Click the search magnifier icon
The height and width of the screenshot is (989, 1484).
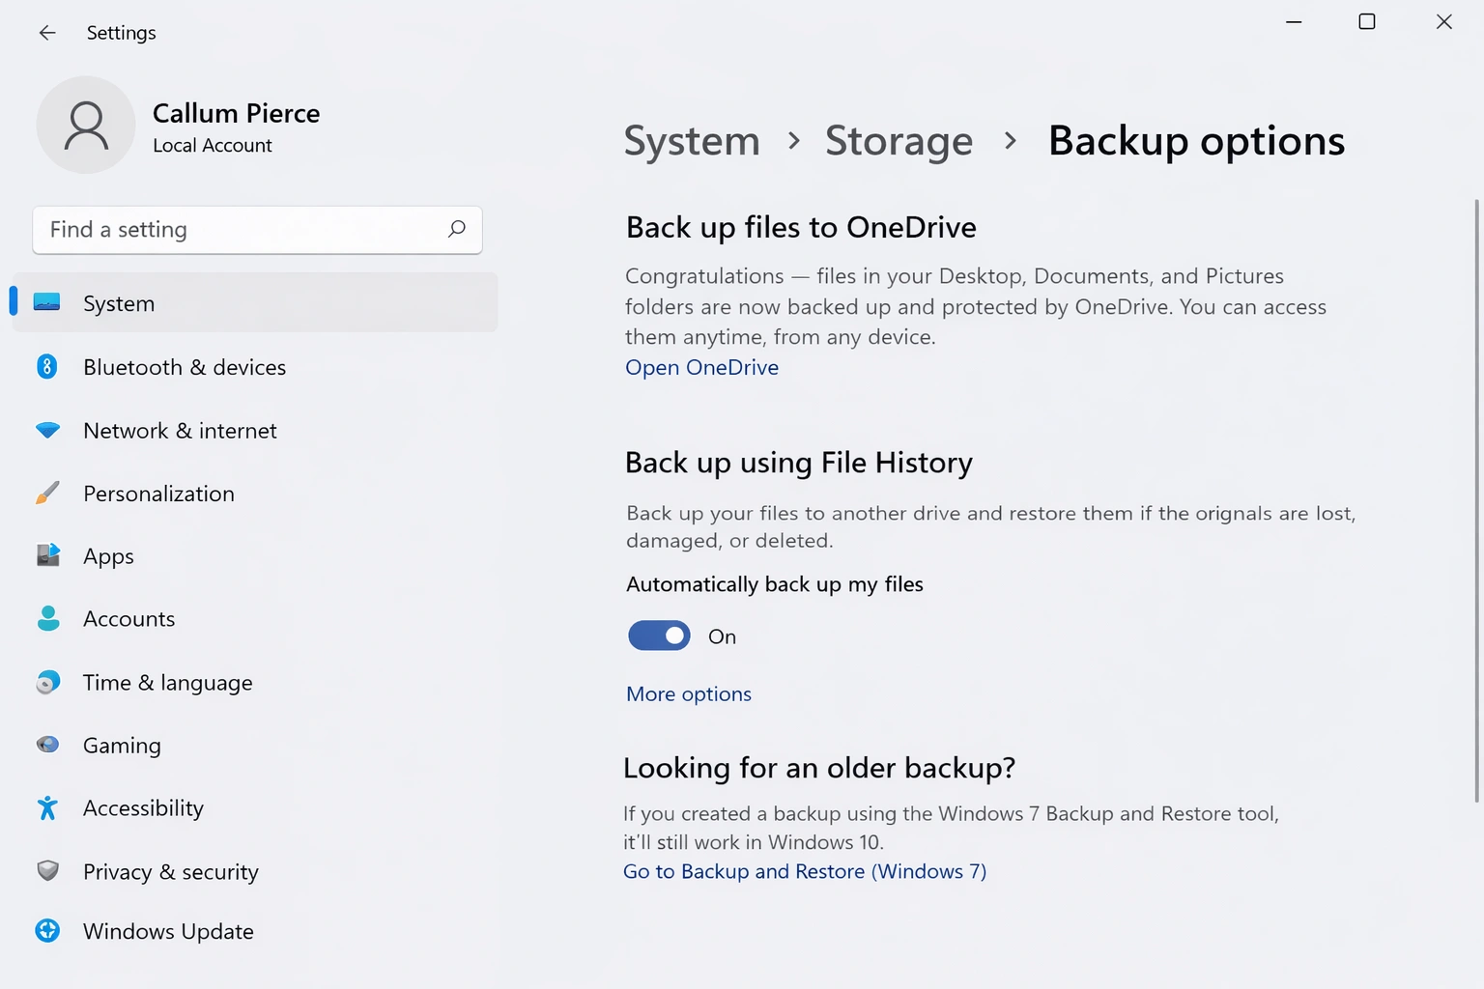456,230
